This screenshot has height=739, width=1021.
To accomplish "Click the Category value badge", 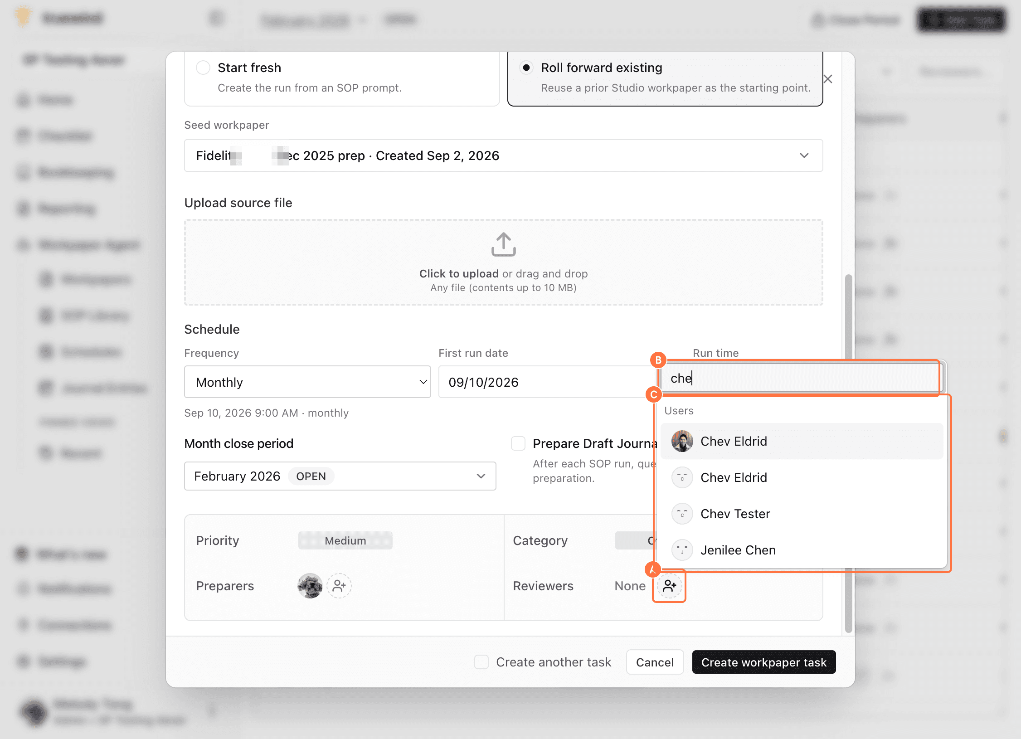I will pos(636,540).
